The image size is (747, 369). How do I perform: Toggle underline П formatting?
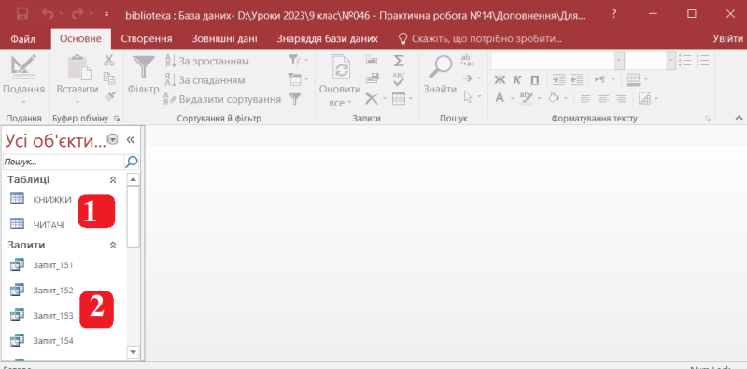tap(535, 79)
